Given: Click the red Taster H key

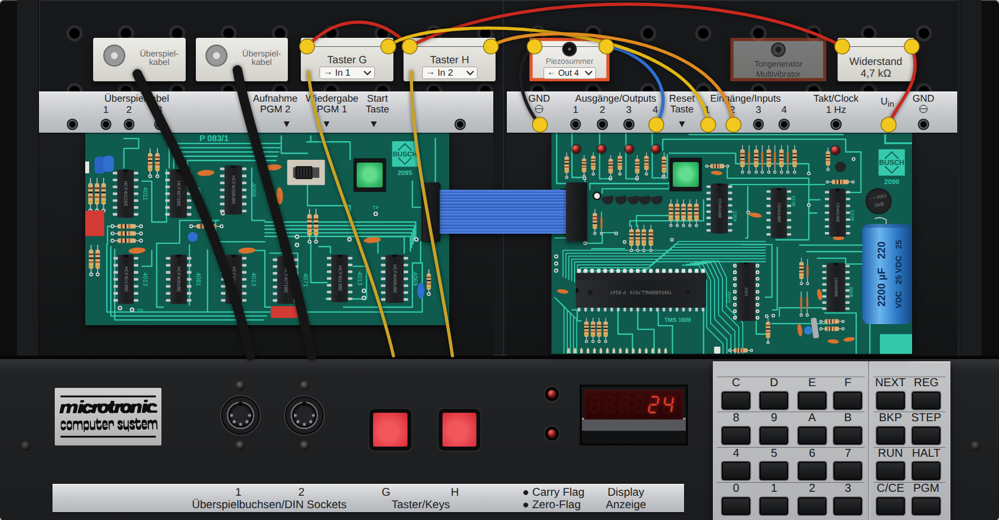Looking at the screenshot, I should [x=459, y=430].
